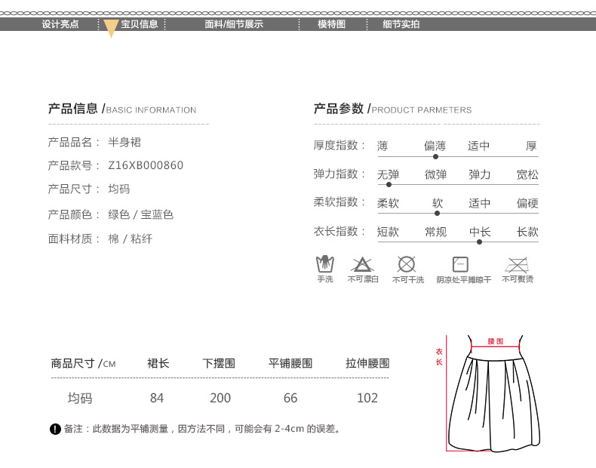Open the 面料/细节展示 tab
This screenshot has height=468, width=596.
pos(234,24)
